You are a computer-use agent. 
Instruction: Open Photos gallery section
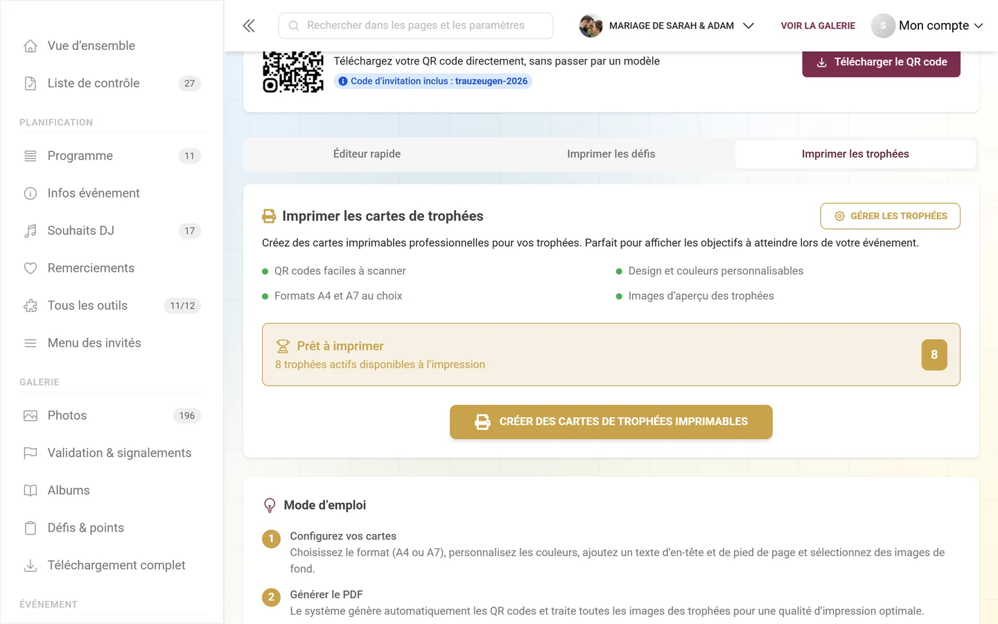pos(112,416)
